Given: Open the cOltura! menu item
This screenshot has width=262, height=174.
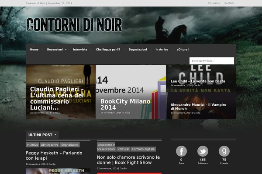Looking at the screenshot, I should click(x=183, y=50).
